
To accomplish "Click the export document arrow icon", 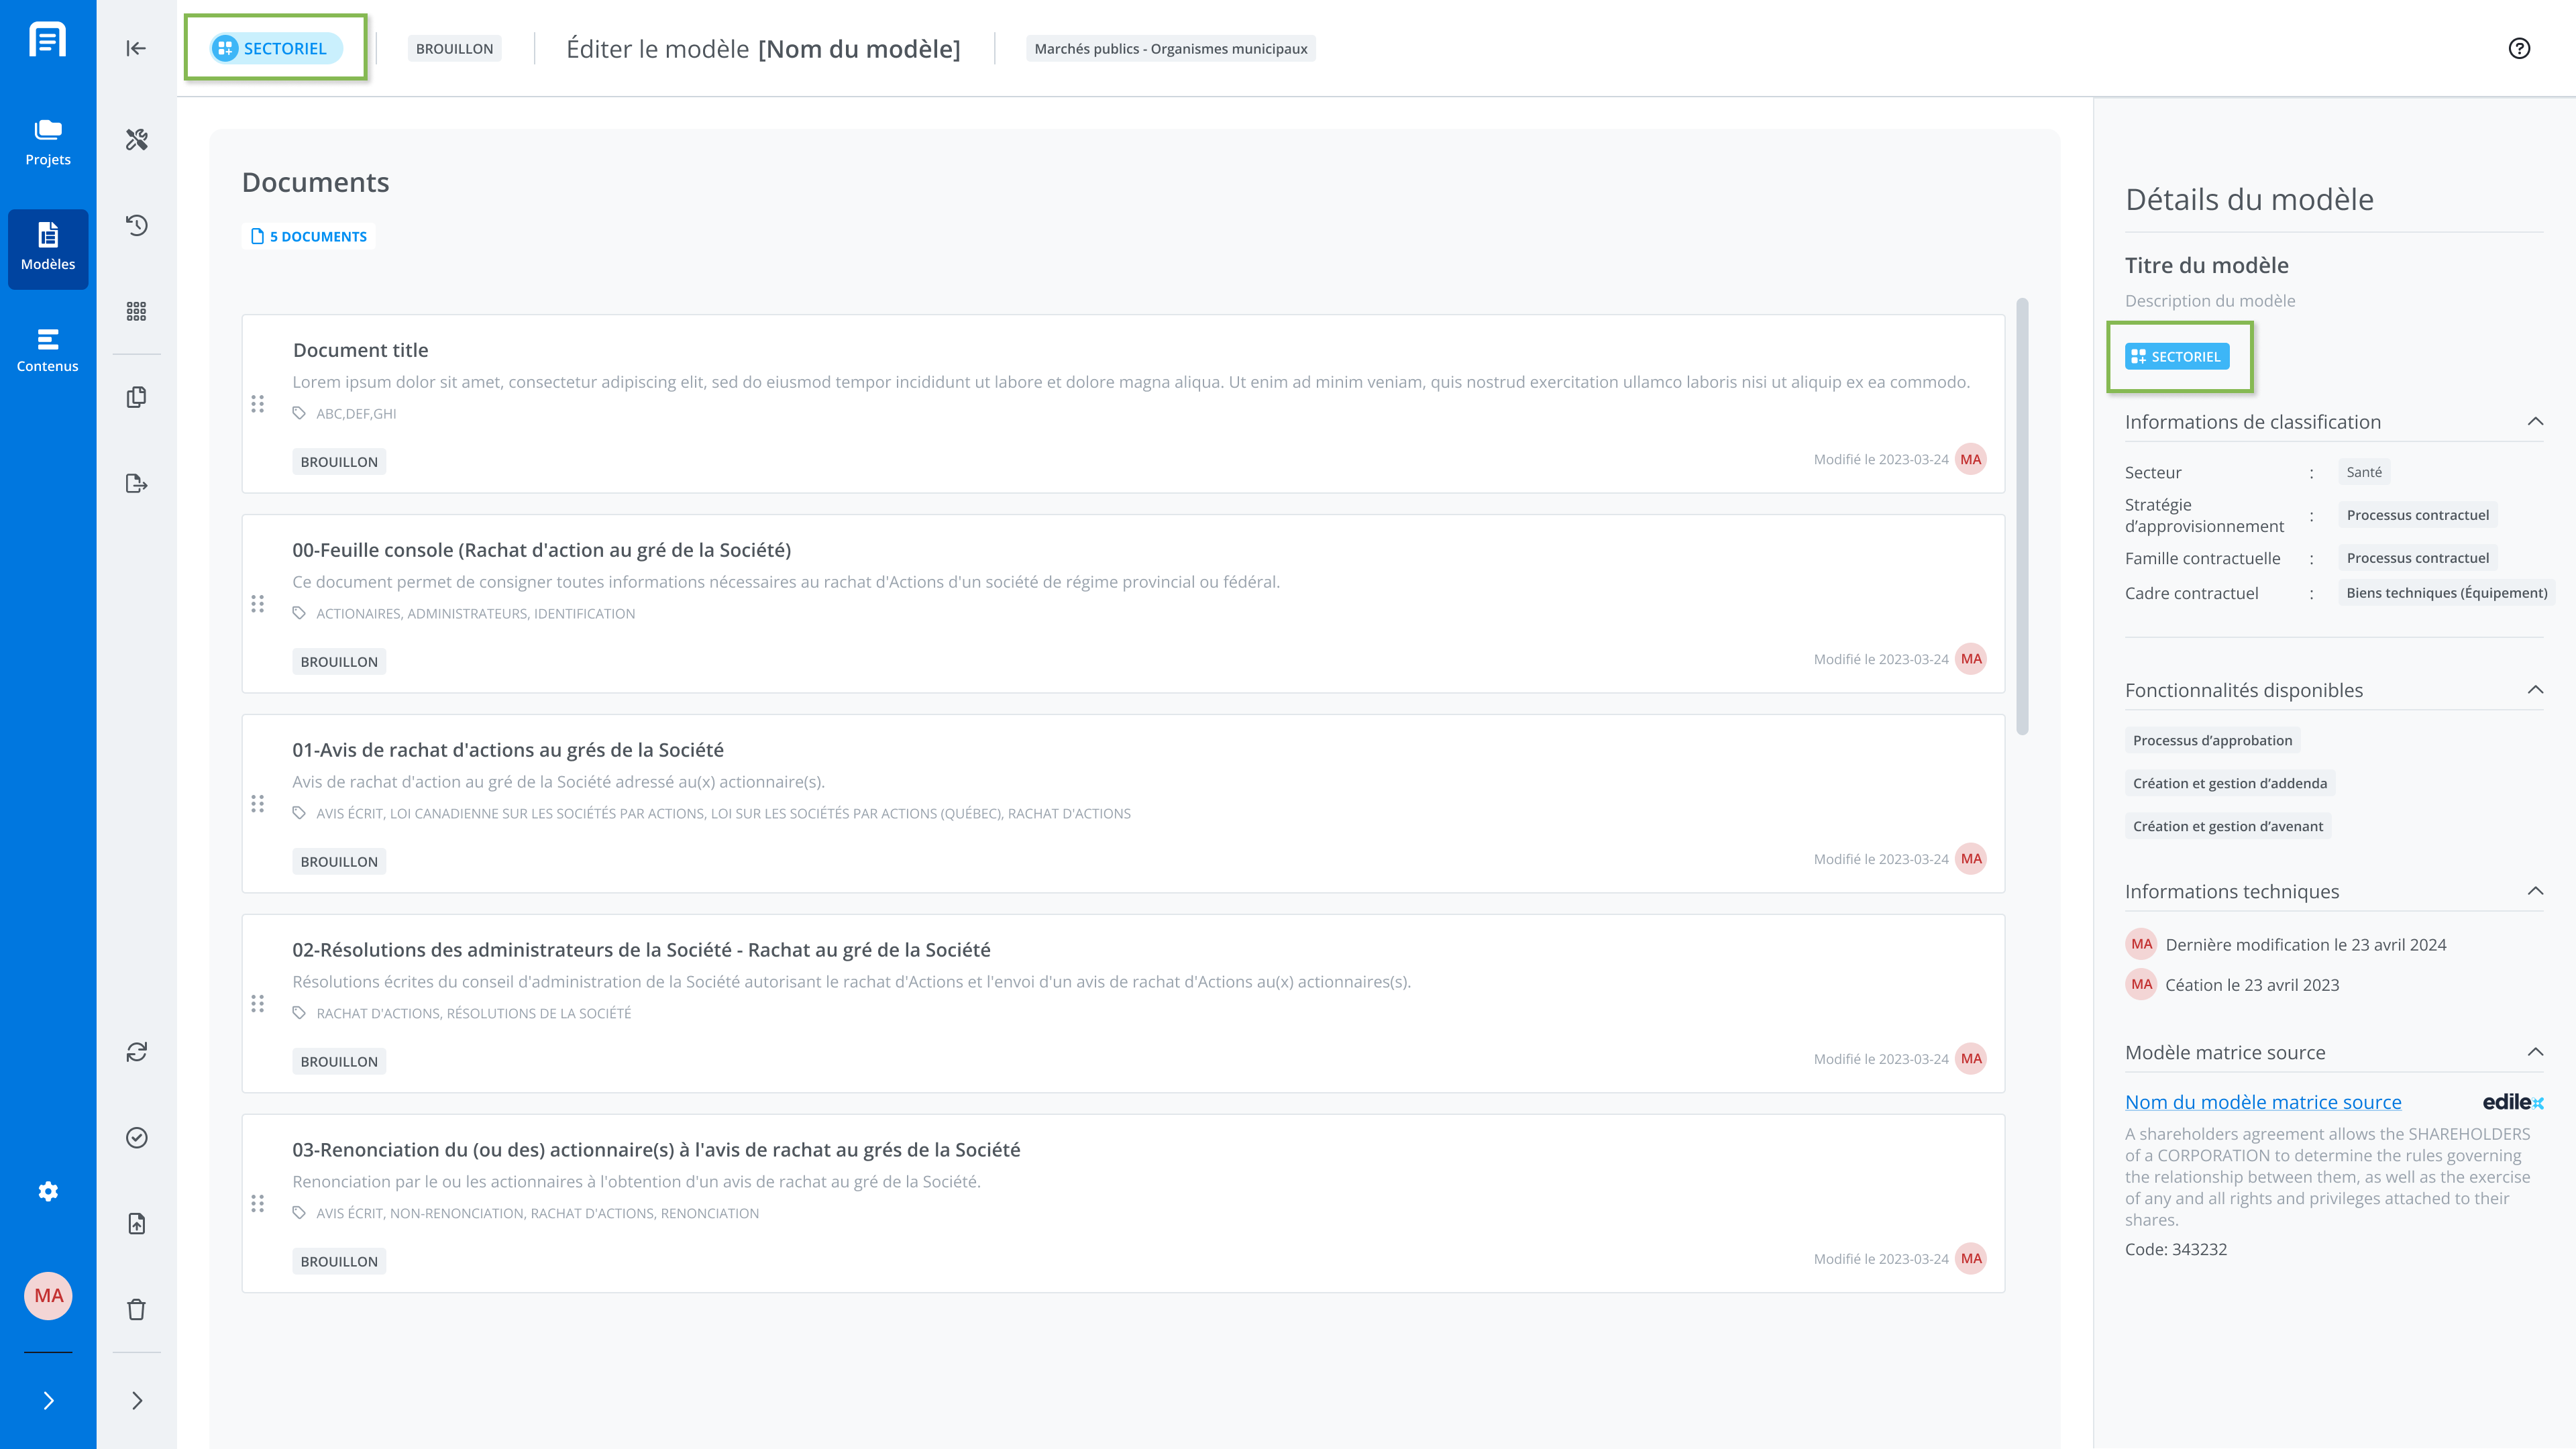I will coord(137,484).
